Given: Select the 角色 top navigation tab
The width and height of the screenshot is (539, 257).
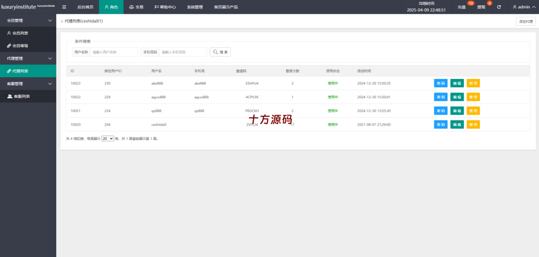Looking at the screenshot, I should click(111, 7).
